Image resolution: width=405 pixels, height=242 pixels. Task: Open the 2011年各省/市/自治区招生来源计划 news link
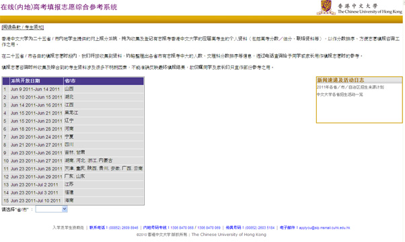tap(351, 87)
